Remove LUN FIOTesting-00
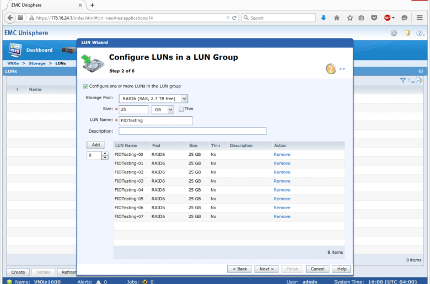 tap(282, 155)
